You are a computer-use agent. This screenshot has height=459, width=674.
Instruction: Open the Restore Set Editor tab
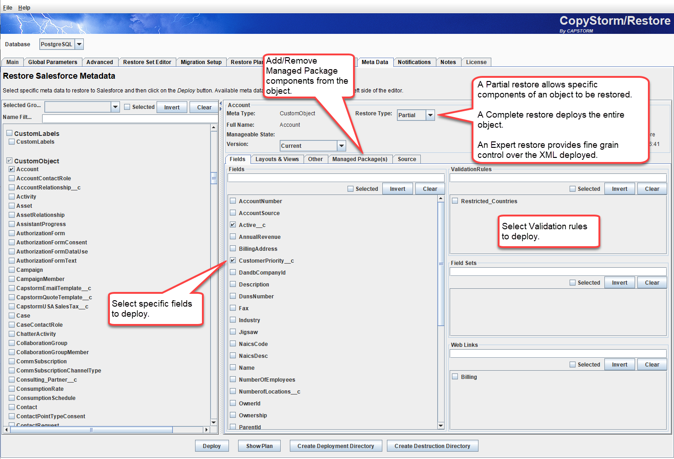[x=147, y=62]
